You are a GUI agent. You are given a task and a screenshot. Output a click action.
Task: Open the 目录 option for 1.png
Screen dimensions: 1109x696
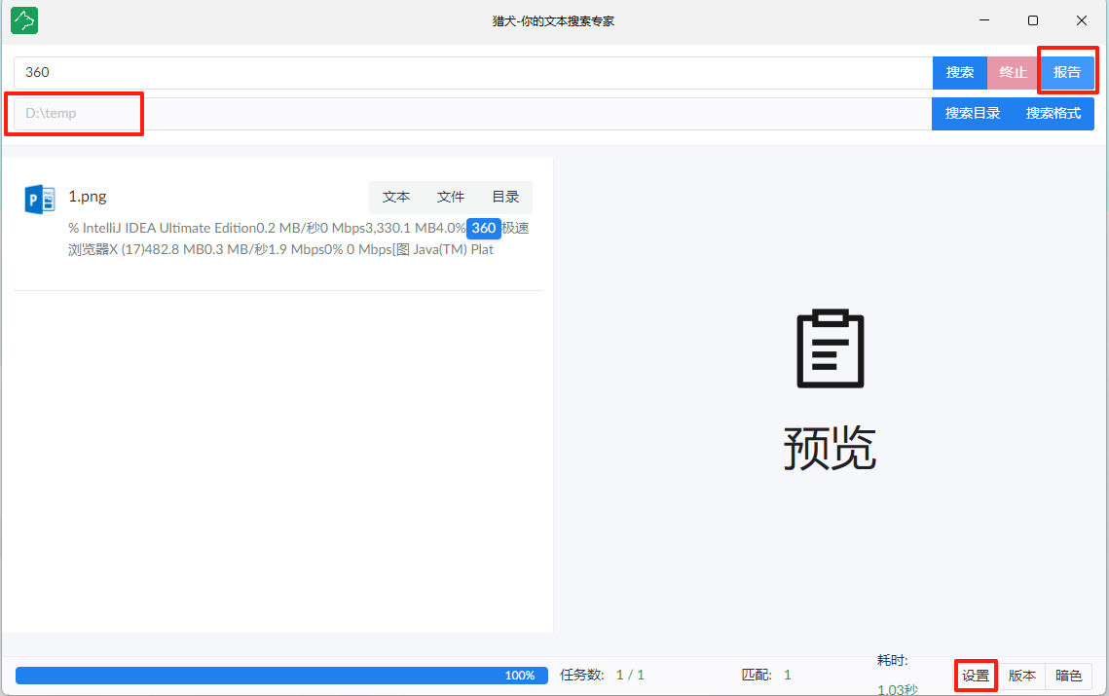click(505, 197)
